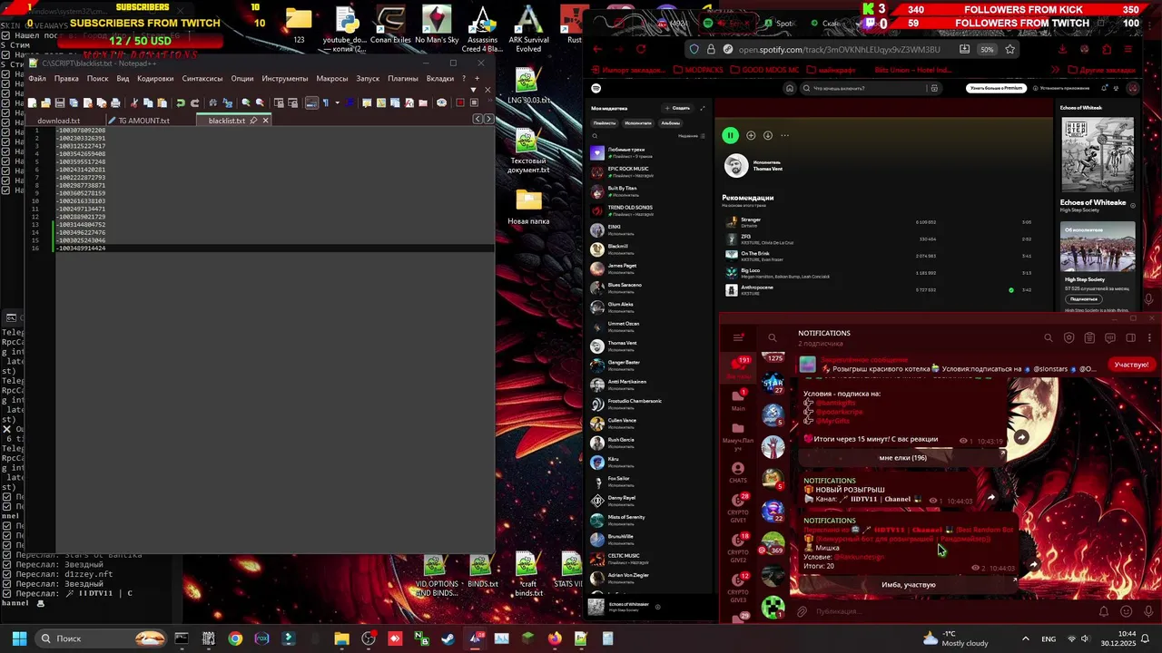Image resolution: width=1162 pixels, height=653 pixels.
Task: Click the Участвую! button in pinned message
Action: click(x=1131, y=365)
